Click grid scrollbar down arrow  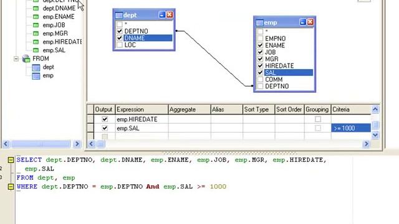375,135
